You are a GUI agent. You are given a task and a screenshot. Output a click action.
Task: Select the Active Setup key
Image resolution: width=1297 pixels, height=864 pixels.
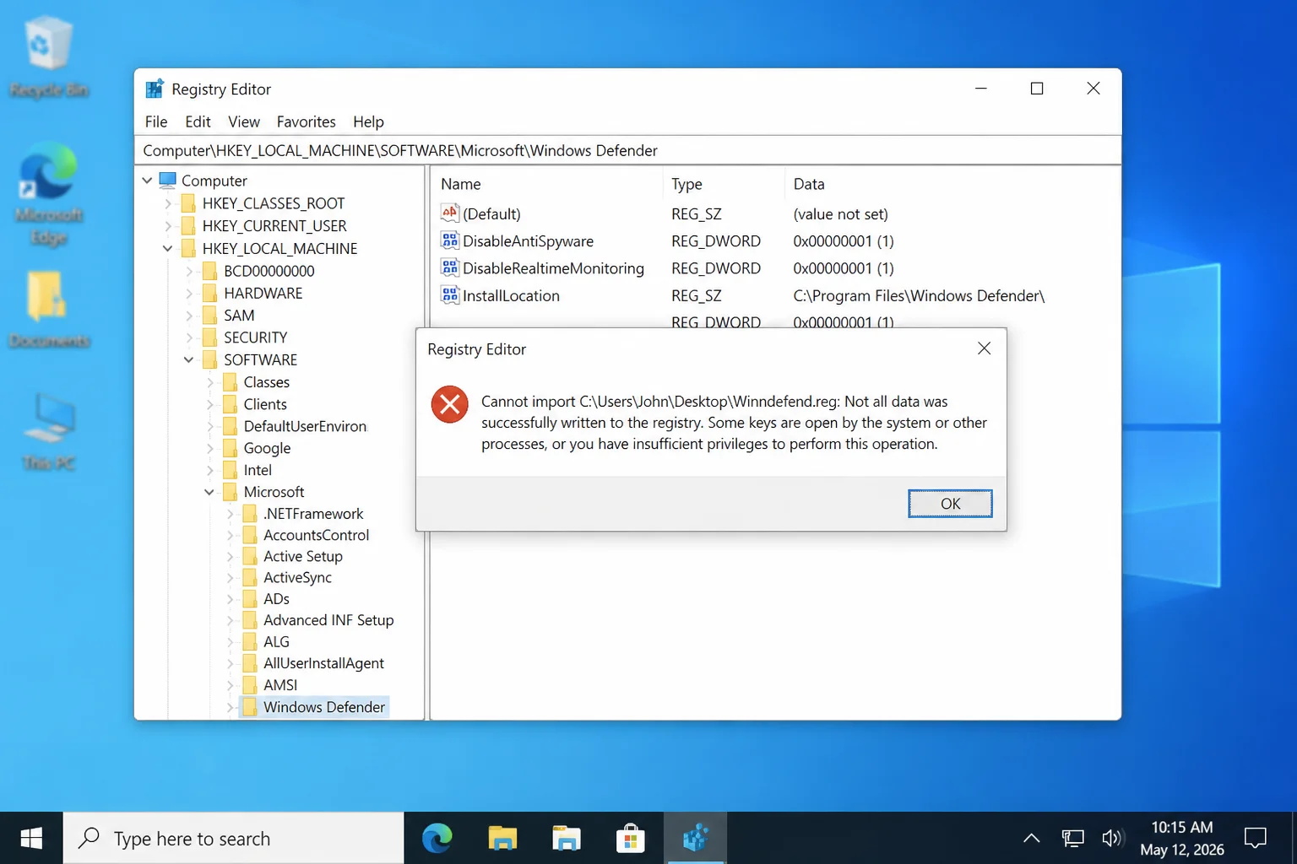point(303,556)
